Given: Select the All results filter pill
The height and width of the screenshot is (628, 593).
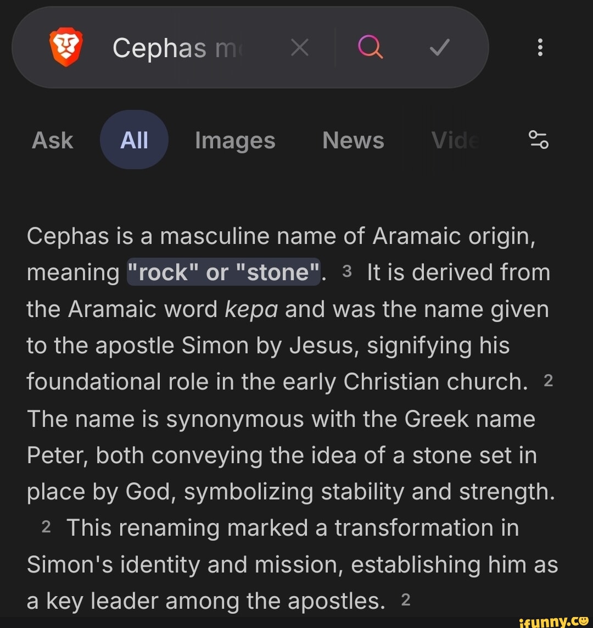Looking at the screenshot, I should [133, 139].
